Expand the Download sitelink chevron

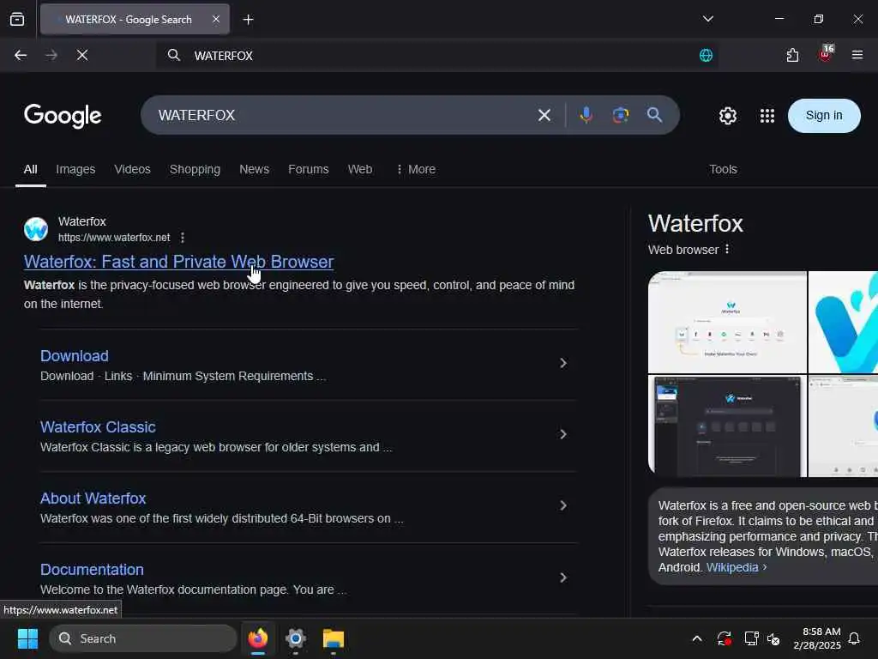pyautogui.click(x=563, y=363)
